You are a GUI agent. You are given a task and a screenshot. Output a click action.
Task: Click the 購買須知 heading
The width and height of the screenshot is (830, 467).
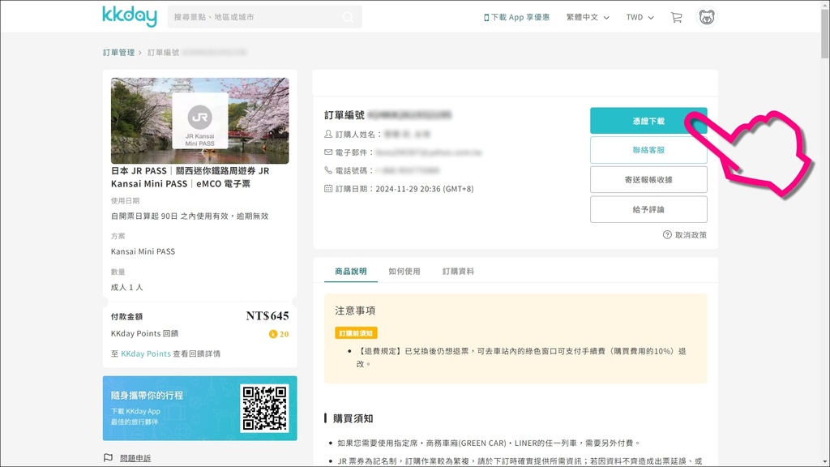(353, 419)
